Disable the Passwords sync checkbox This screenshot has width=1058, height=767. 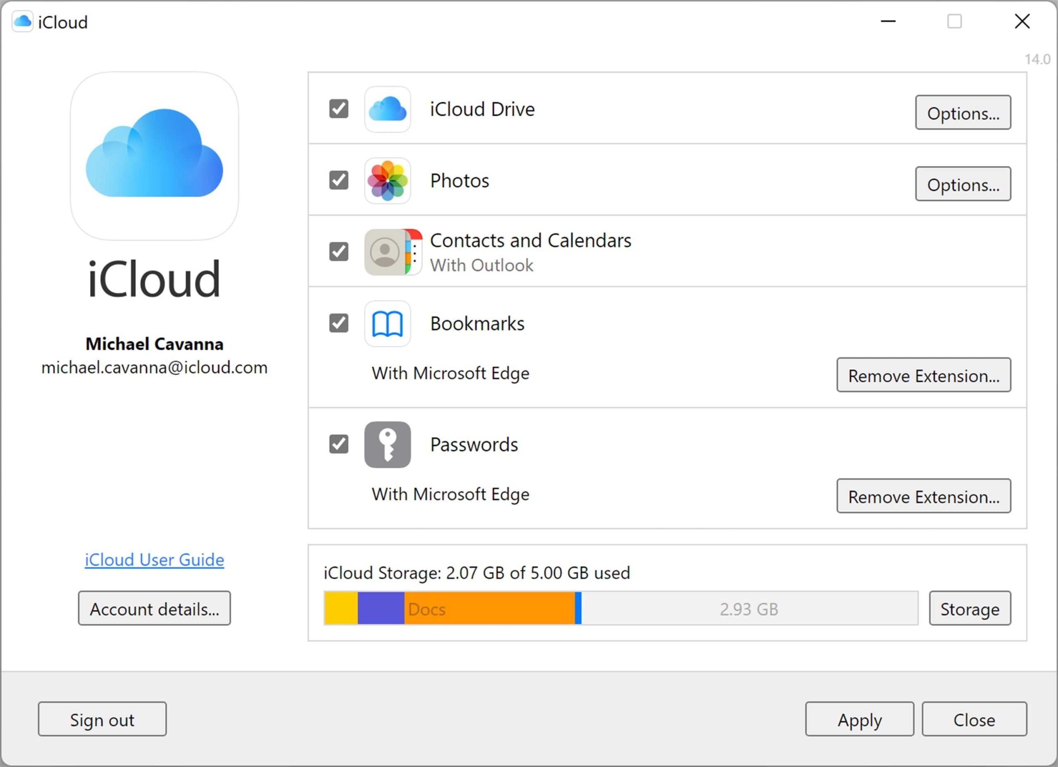pyautogui.click(x=339, y=444)
